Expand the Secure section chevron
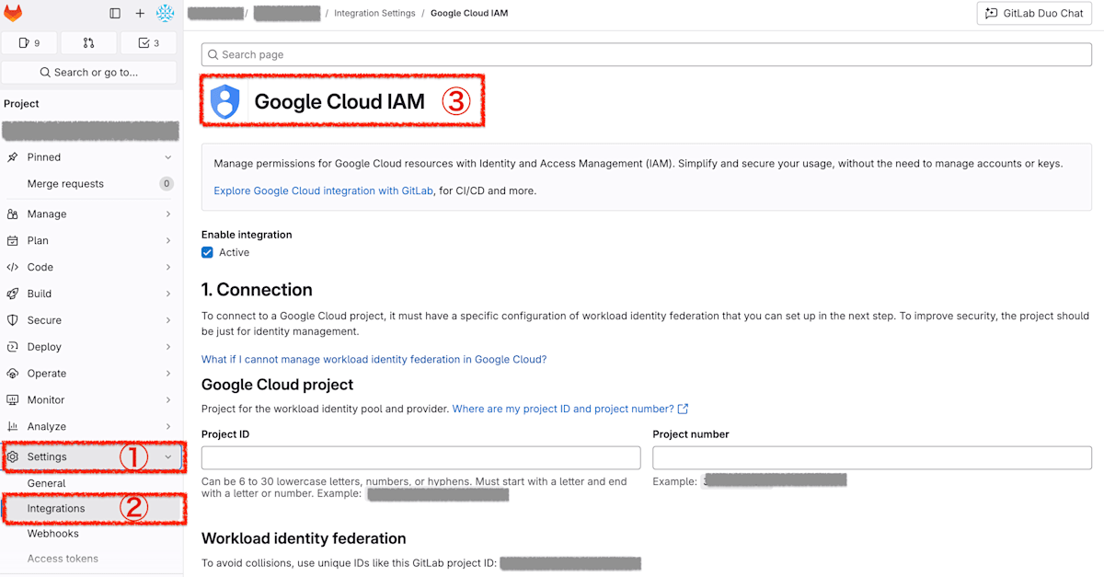This screenshot has height=577, width=1104. pyautogui.click(x=167, y=320)
